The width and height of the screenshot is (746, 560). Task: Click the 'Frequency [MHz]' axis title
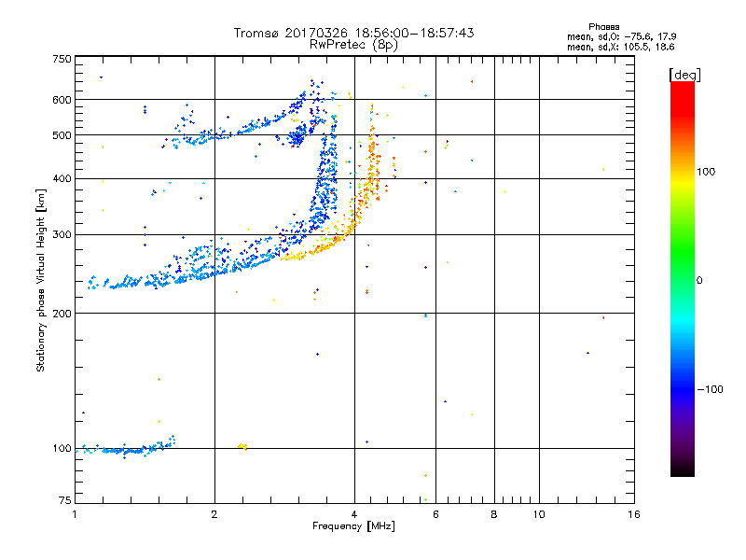(353, 526)
